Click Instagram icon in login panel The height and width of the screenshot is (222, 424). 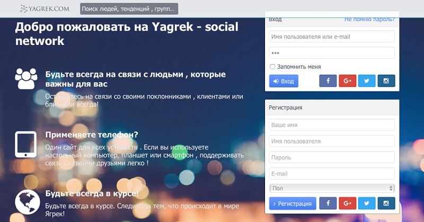pyautogui.click(x=386, y=81)
